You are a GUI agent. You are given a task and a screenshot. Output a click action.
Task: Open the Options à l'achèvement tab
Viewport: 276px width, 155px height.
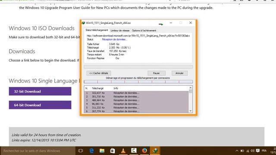tap(144, 31)
